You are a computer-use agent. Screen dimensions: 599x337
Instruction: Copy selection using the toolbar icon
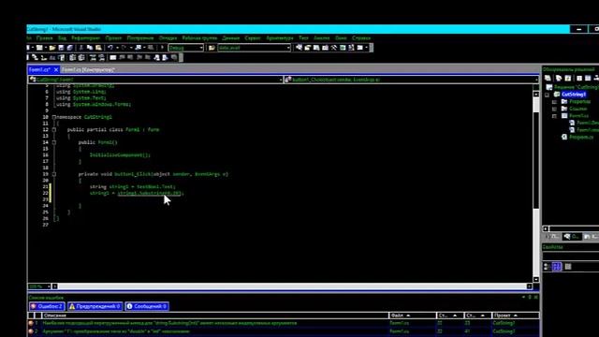[90, 48]
